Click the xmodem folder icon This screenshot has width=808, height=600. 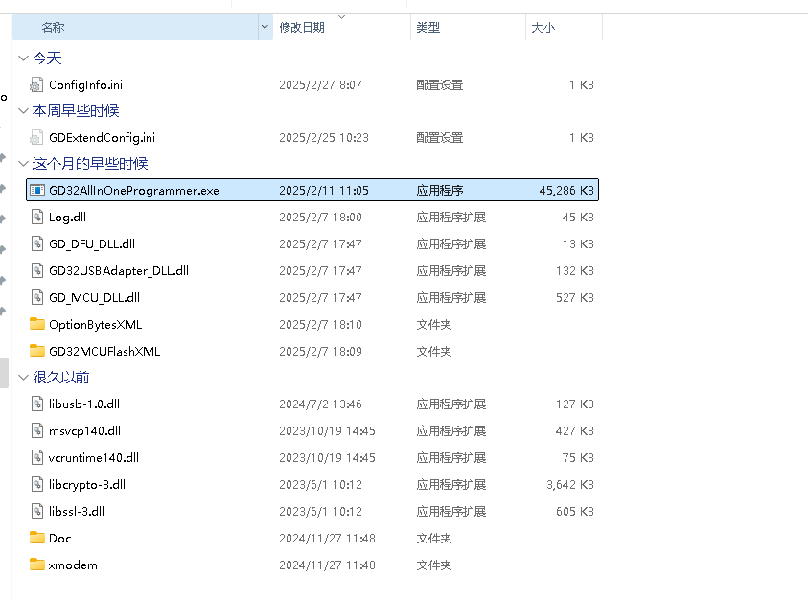coord(37,565)
